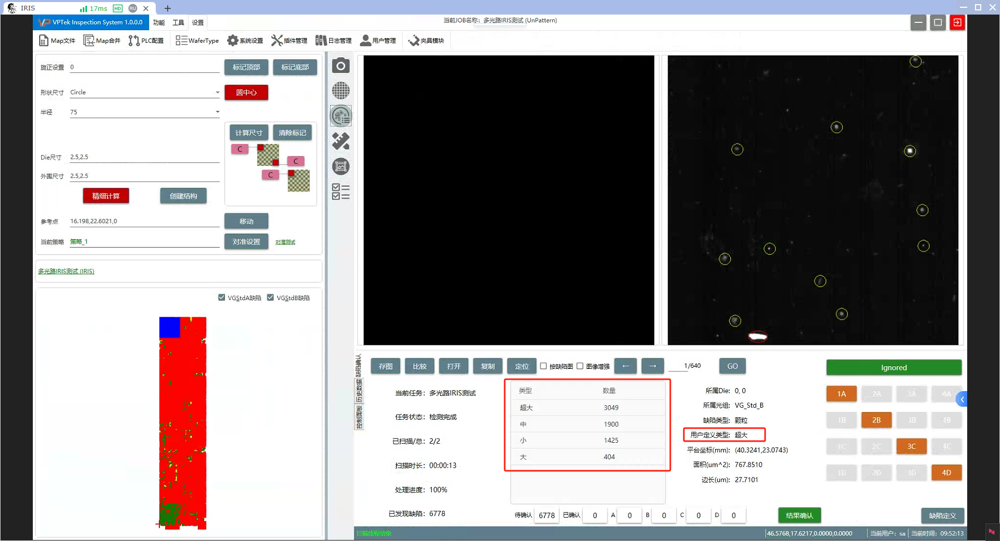Click the red flag icon bottom right

pos(992,532)
